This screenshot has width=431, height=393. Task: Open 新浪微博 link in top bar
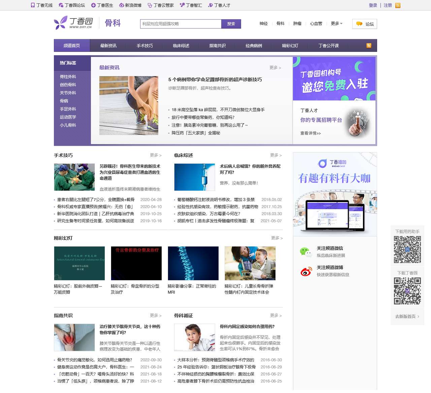pyautogui.click(x=130, y=5)
